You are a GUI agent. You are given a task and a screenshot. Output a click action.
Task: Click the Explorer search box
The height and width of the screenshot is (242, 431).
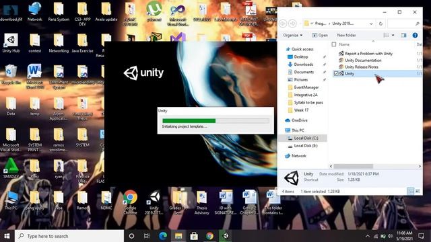(x=404, y=24)
